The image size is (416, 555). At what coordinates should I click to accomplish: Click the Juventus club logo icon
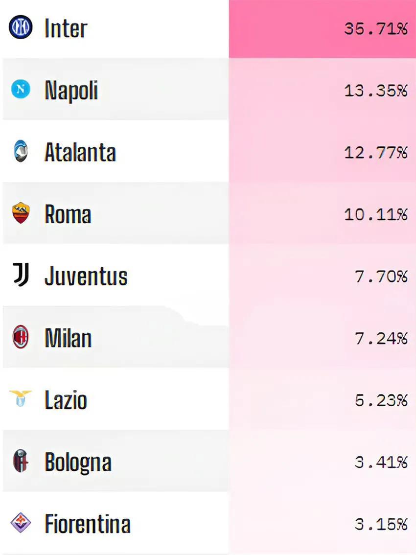(x=21, y=275)
